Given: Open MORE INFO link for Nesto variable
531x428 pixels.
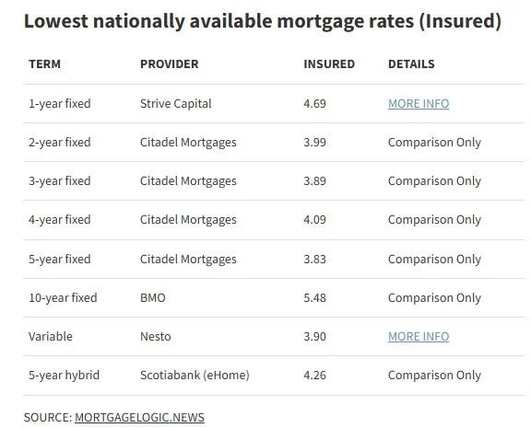Looking at the screenshot, I should [x=419, y=336].
